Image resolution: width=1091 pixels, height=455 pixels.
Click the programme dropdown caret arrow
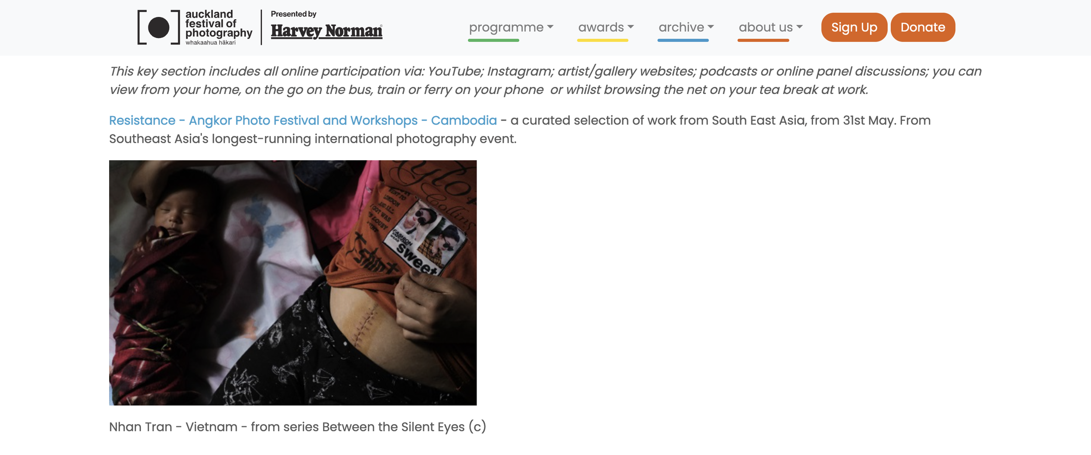(x=550, y=27)
